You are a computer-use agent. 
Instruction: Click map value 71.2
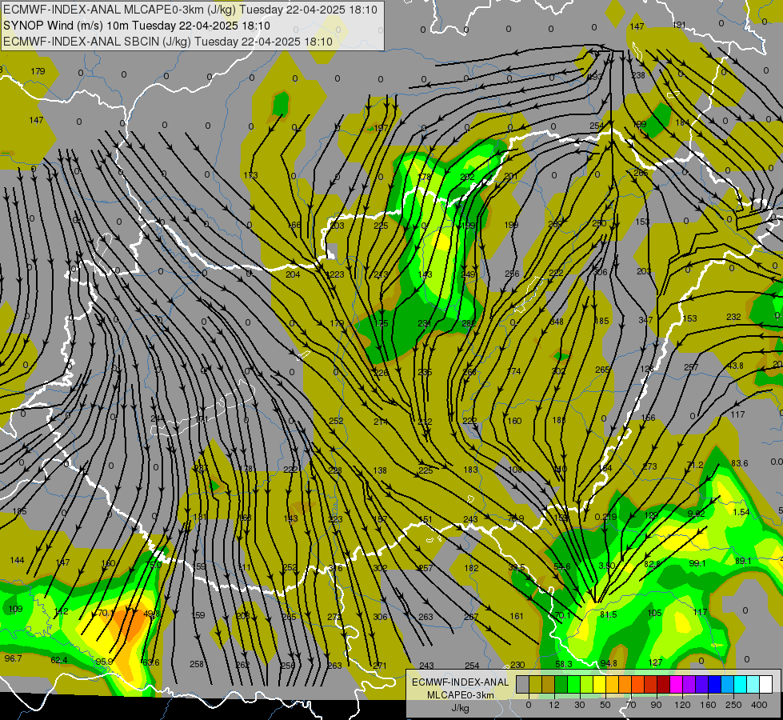(694, 465)
